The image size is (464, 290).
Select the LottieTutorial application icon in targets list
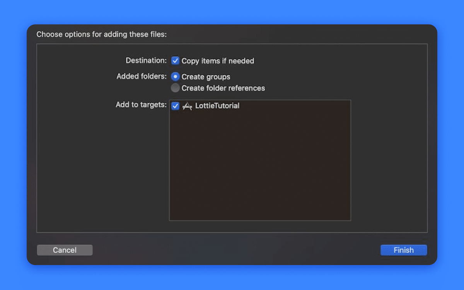(x=187, y=106)
